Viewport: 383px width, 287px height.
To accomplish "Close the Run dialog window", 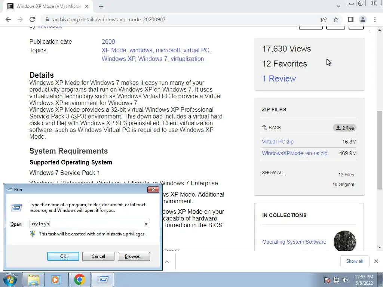I will point(153,189).
